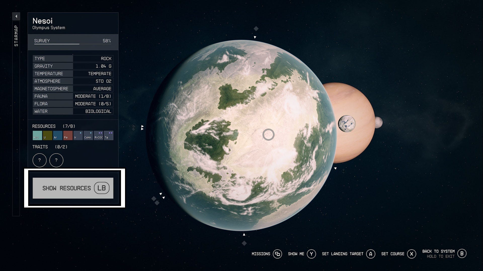Select the R-COC resource icon

point(98,136)
